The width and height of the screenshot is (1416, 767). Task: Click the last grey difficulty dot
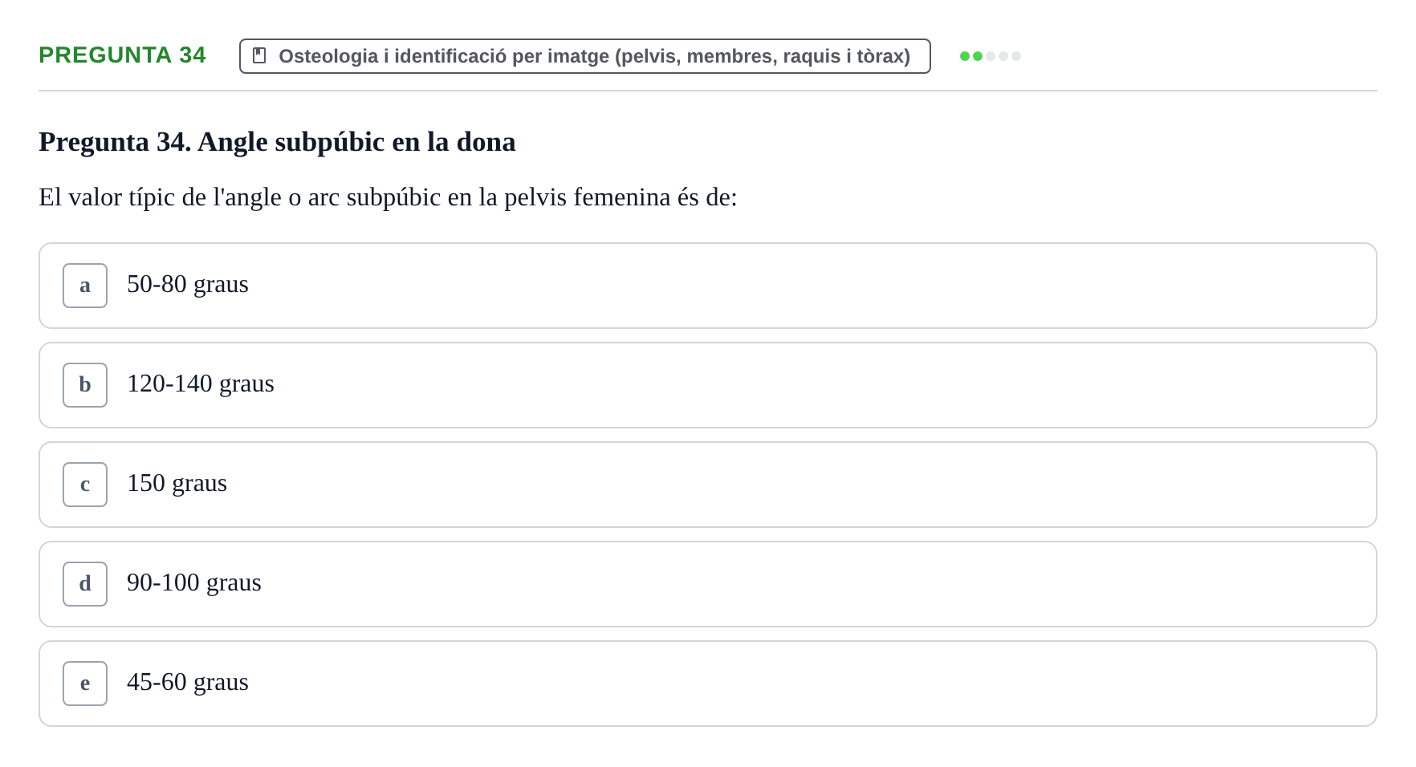click(1016, 56)
